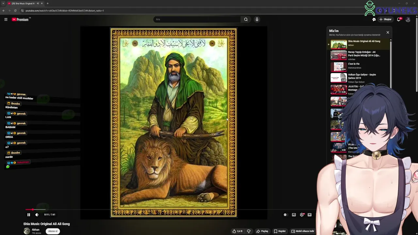Viewport: 418px width, 235px height.
Task: Click the 0:11 / 7:41 time display
Action: (50, 215)
